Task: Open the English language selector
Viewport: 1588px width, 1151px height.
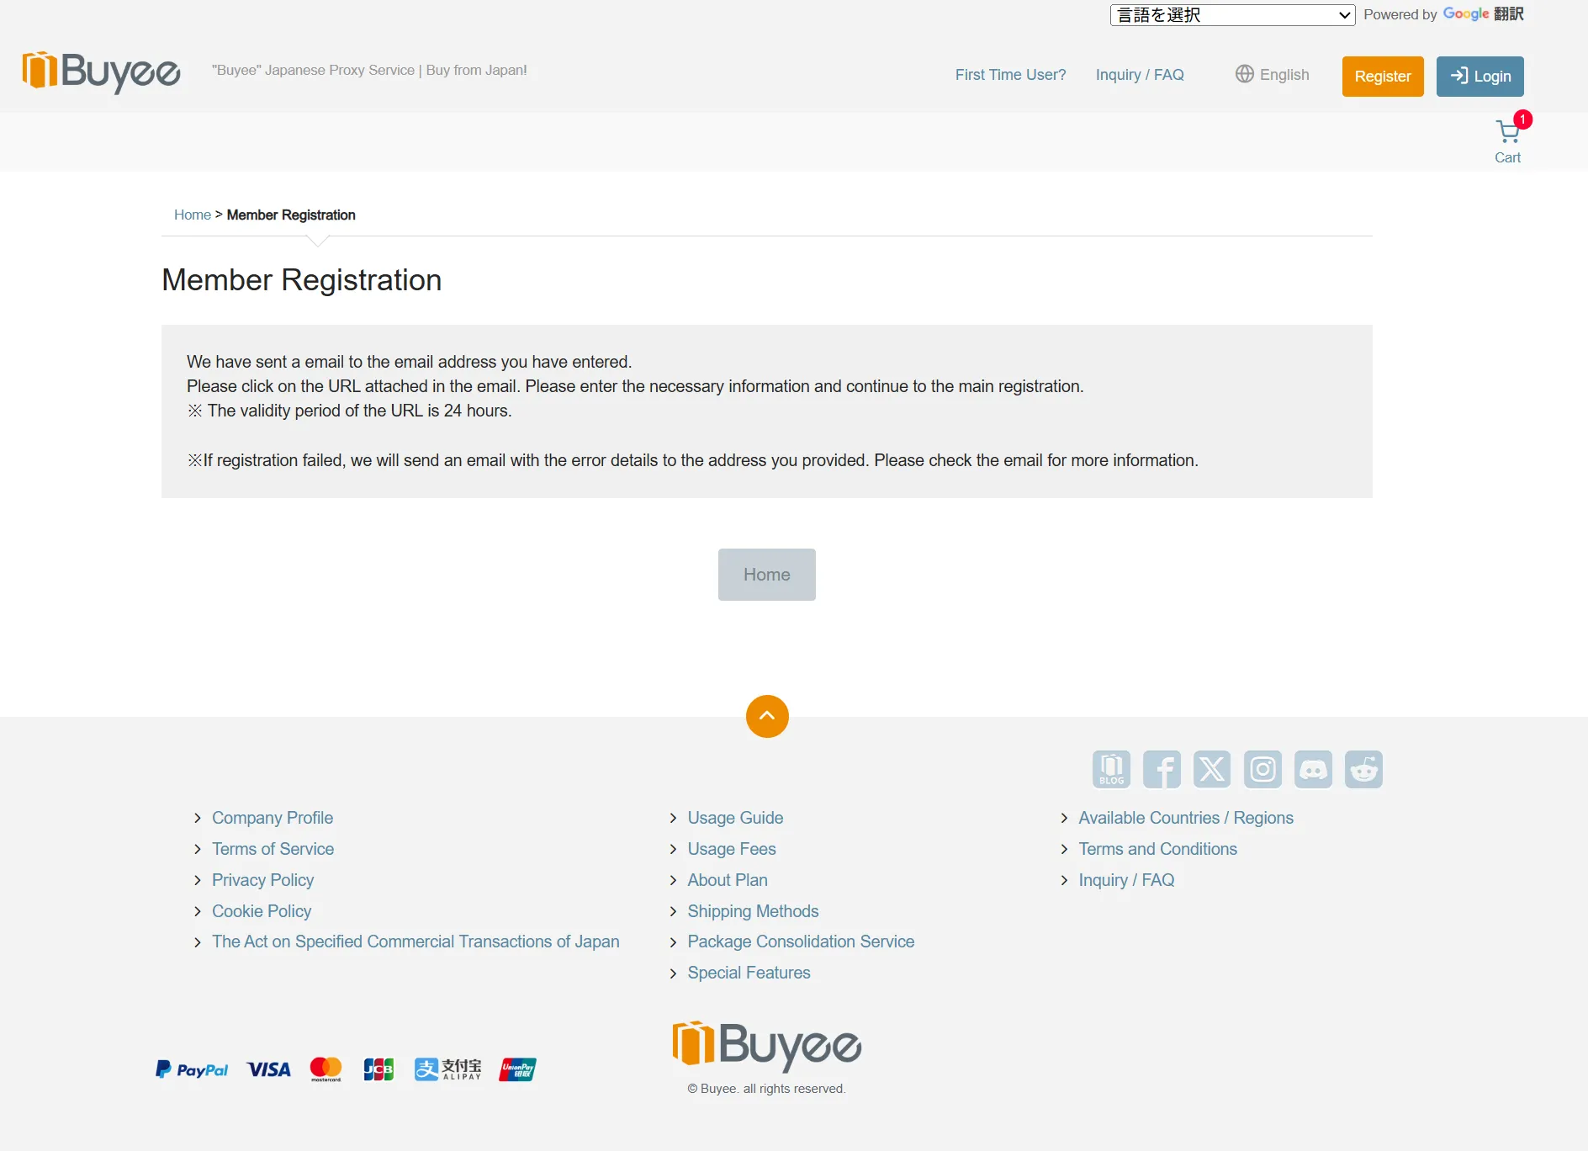Action: pyautogui.click(x=1273, y=75)
